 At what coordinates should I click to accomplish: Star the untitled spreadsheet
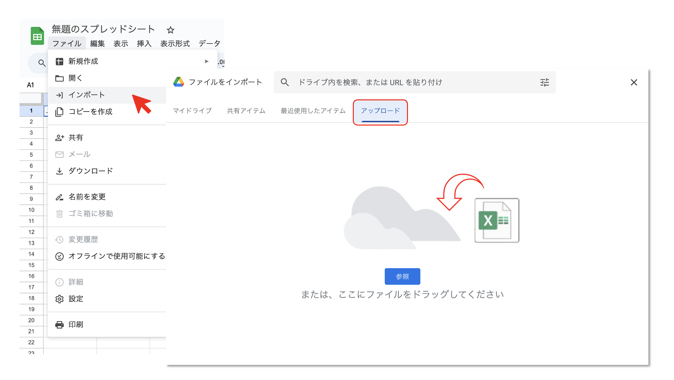coord(171,30)
